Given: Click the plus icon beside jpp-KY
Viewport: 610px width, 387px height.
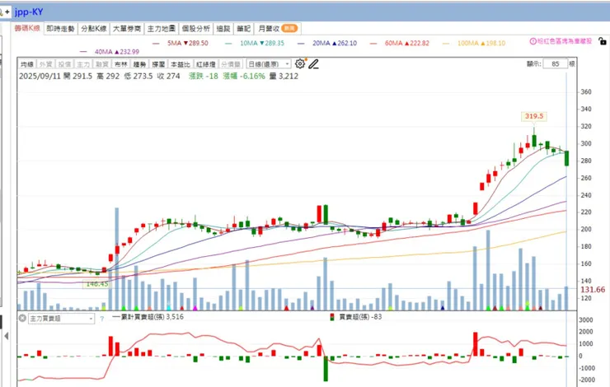Looking at the screenshot, I should pyautogui.click(x=7, y=12).
